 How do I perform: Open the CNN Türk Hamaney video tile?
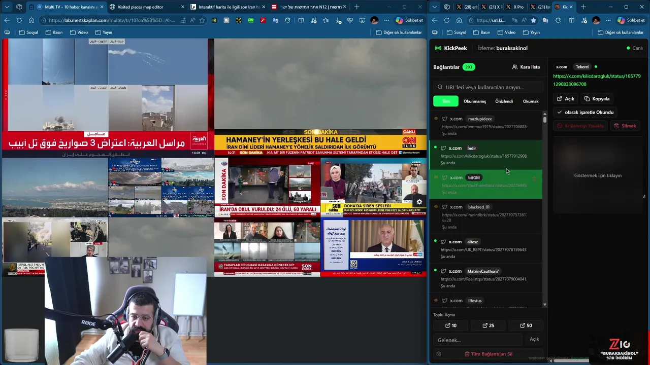click(320, 98)
